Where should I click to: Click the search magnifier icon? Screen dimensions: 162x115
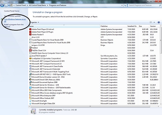coord(160,5)
